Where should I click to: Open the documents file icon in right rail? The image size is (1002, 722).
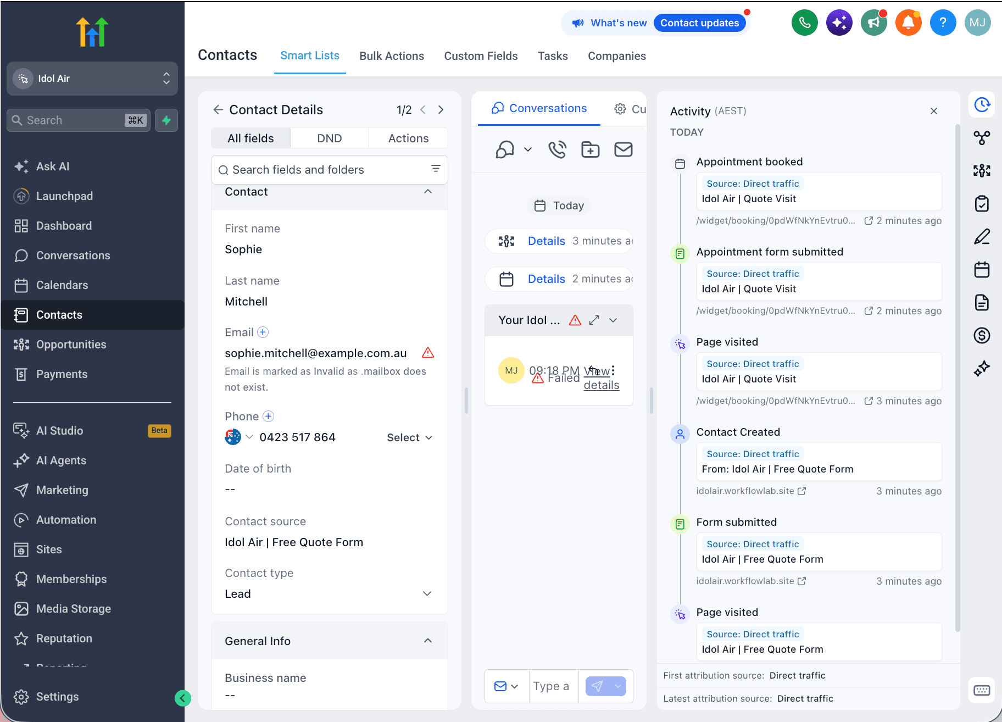point(982,302)
